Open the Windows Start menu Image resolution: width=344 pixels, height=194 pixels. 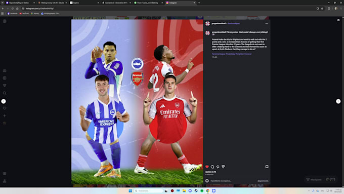(130, 190)
